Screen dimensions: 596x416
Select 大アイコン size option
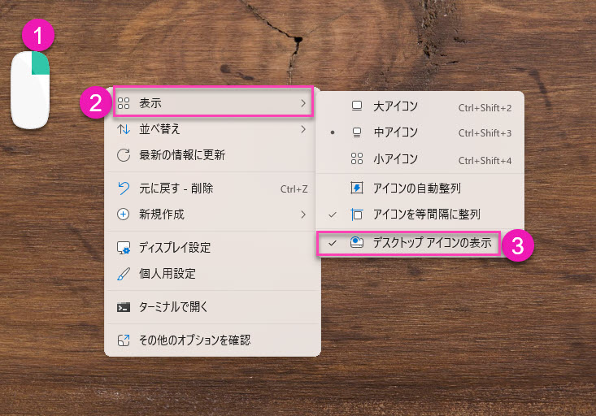coord(395,106)
